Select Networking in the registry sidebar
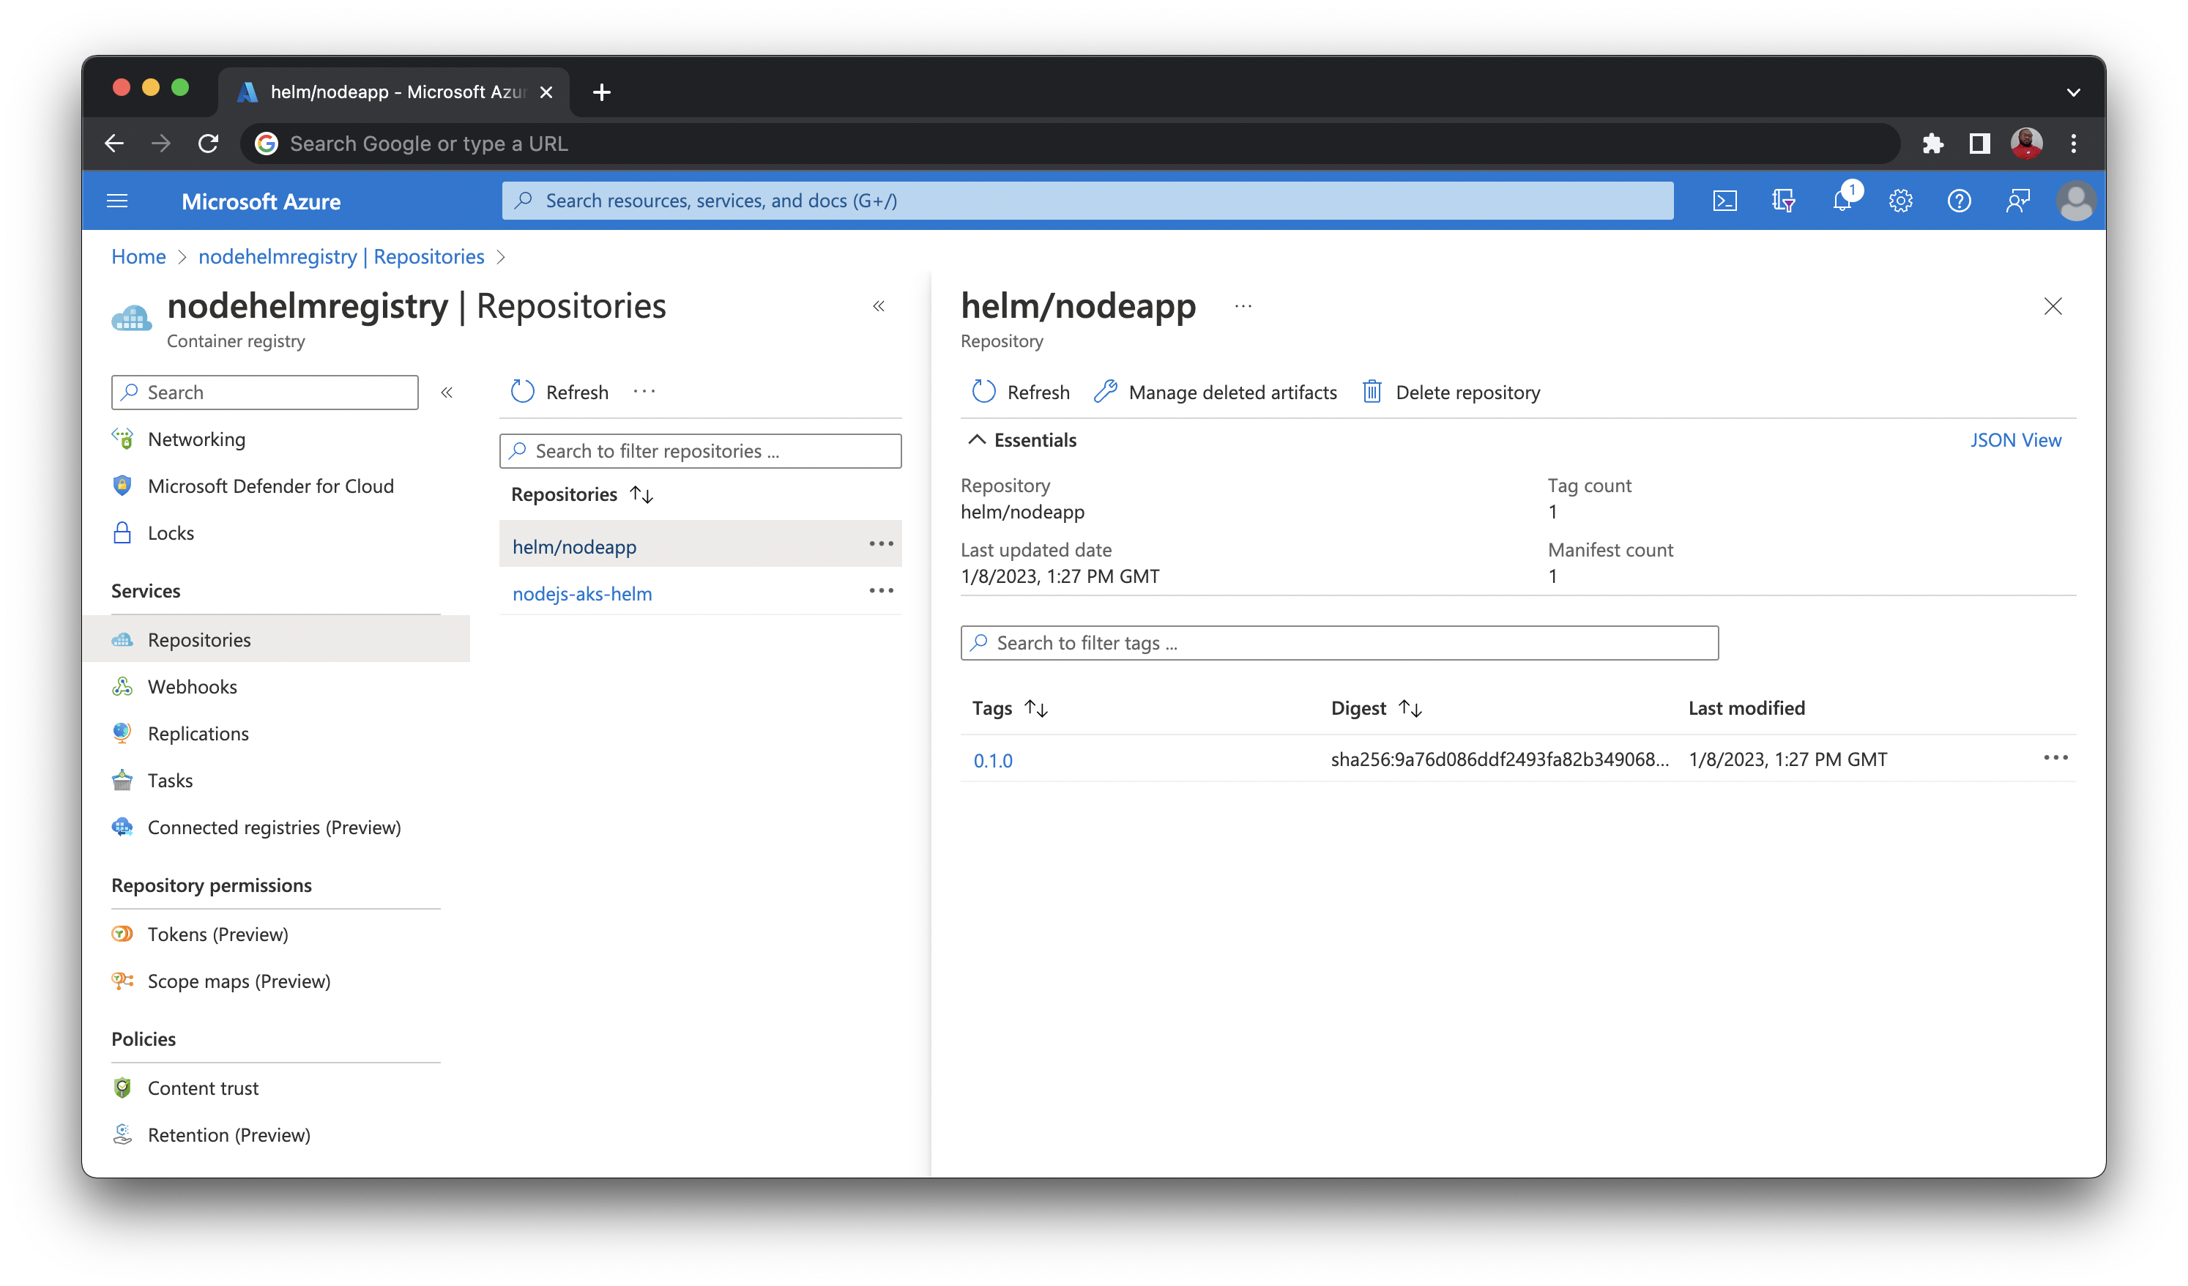 pos(196,439)
